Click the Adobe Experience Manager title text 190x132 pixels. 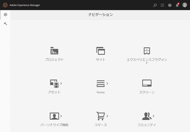pyautogui.click(x=25, y=5)
